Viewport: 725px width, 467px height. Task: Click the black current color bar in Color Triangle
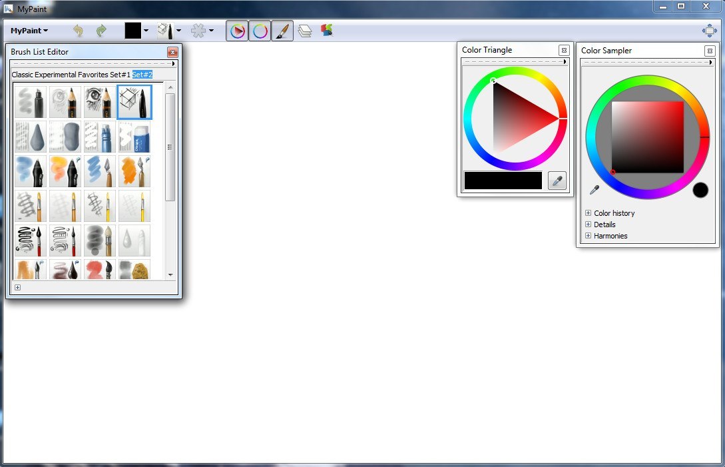point(503,181)
